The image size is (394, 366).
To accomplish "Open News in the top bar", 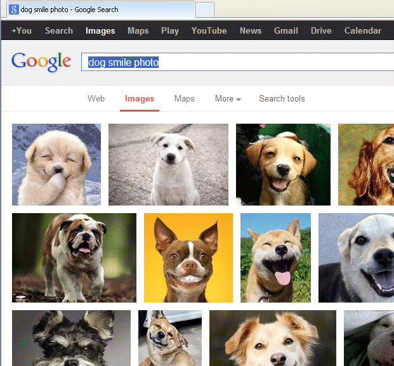I will click(x=251, y=30).
